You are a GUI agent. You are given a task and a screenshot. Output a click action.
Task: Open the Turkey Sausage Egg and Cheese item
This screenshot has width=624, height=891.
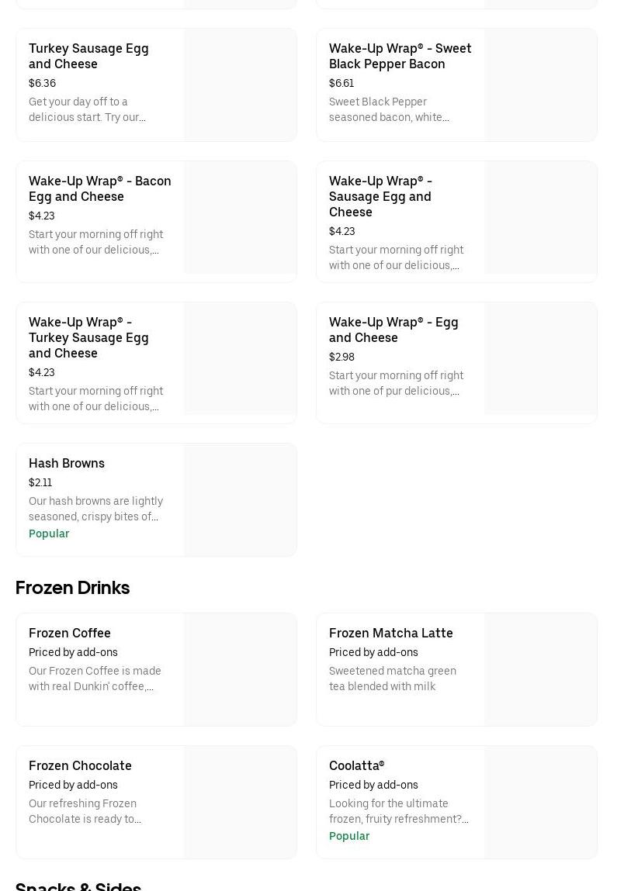coord(88,56)
